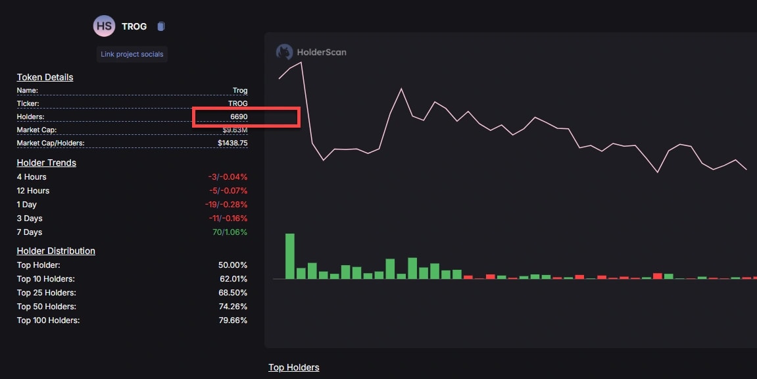Click the Top 10 Holders: label
Image resolution: width=757 pixels, height=379 pixels.
click(46, 278)
